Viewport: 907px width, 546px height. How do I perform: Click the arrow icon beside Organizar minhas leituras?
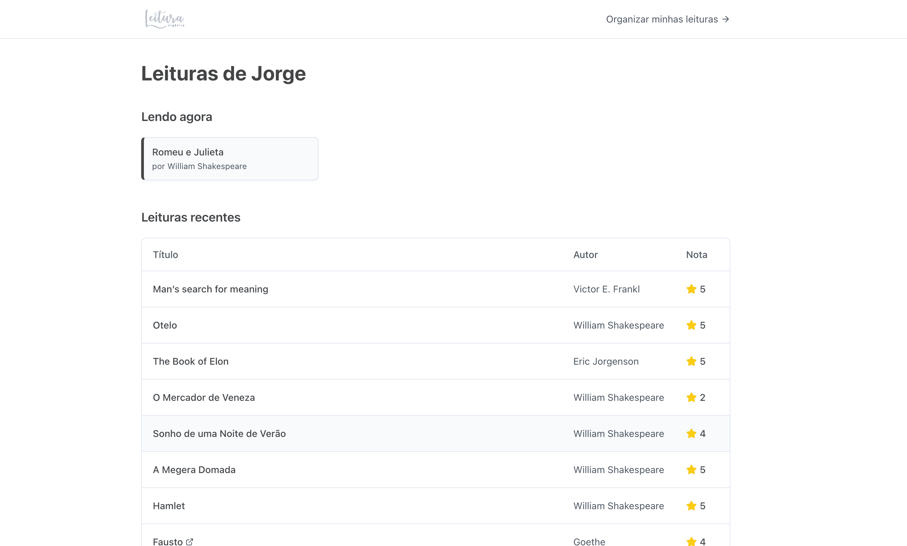(726, 19)
